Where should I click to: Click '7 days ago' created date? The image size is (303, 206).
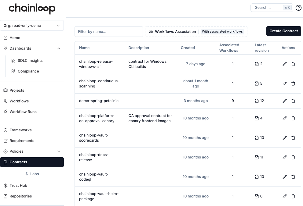(195, 64)
